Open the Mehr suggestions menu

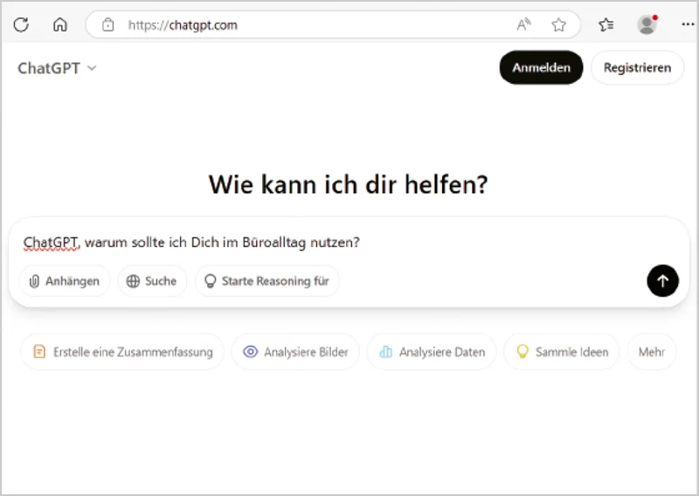(x=651, y=352)
